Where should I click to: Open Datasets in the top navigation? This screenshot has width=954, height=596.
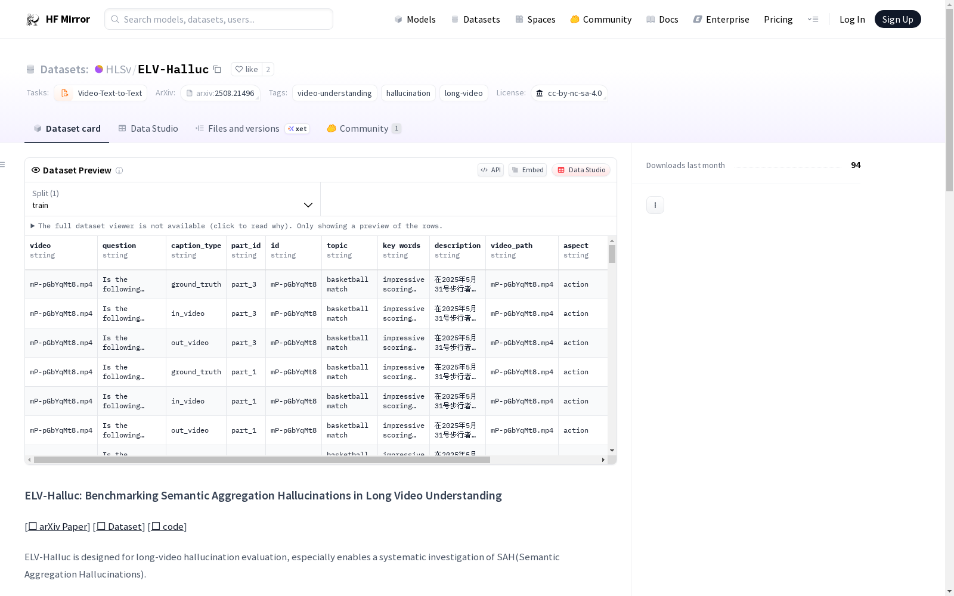[x=475, y=19]
